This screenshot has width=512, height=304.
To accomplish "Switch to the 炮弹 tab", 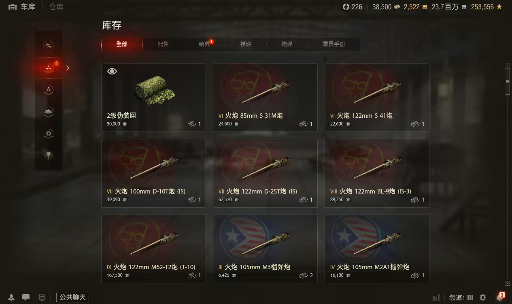I will coord(287,44).
